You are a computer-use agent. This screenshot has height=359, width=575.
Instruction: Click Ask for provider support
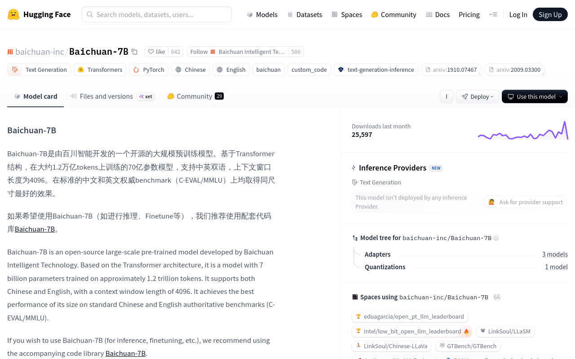point(526,202)
